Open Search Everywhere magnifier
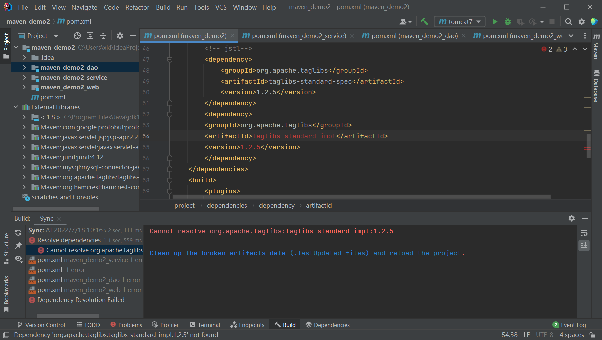 click(x=569, y=22)
